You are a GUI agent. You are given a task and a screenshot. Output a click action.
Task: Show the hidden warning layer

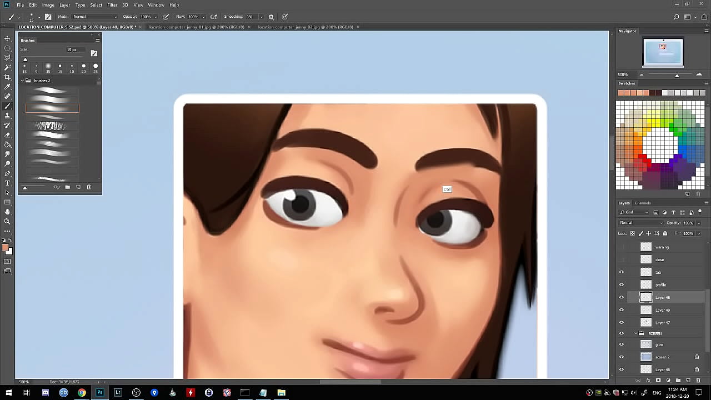[x=622, y=247]
